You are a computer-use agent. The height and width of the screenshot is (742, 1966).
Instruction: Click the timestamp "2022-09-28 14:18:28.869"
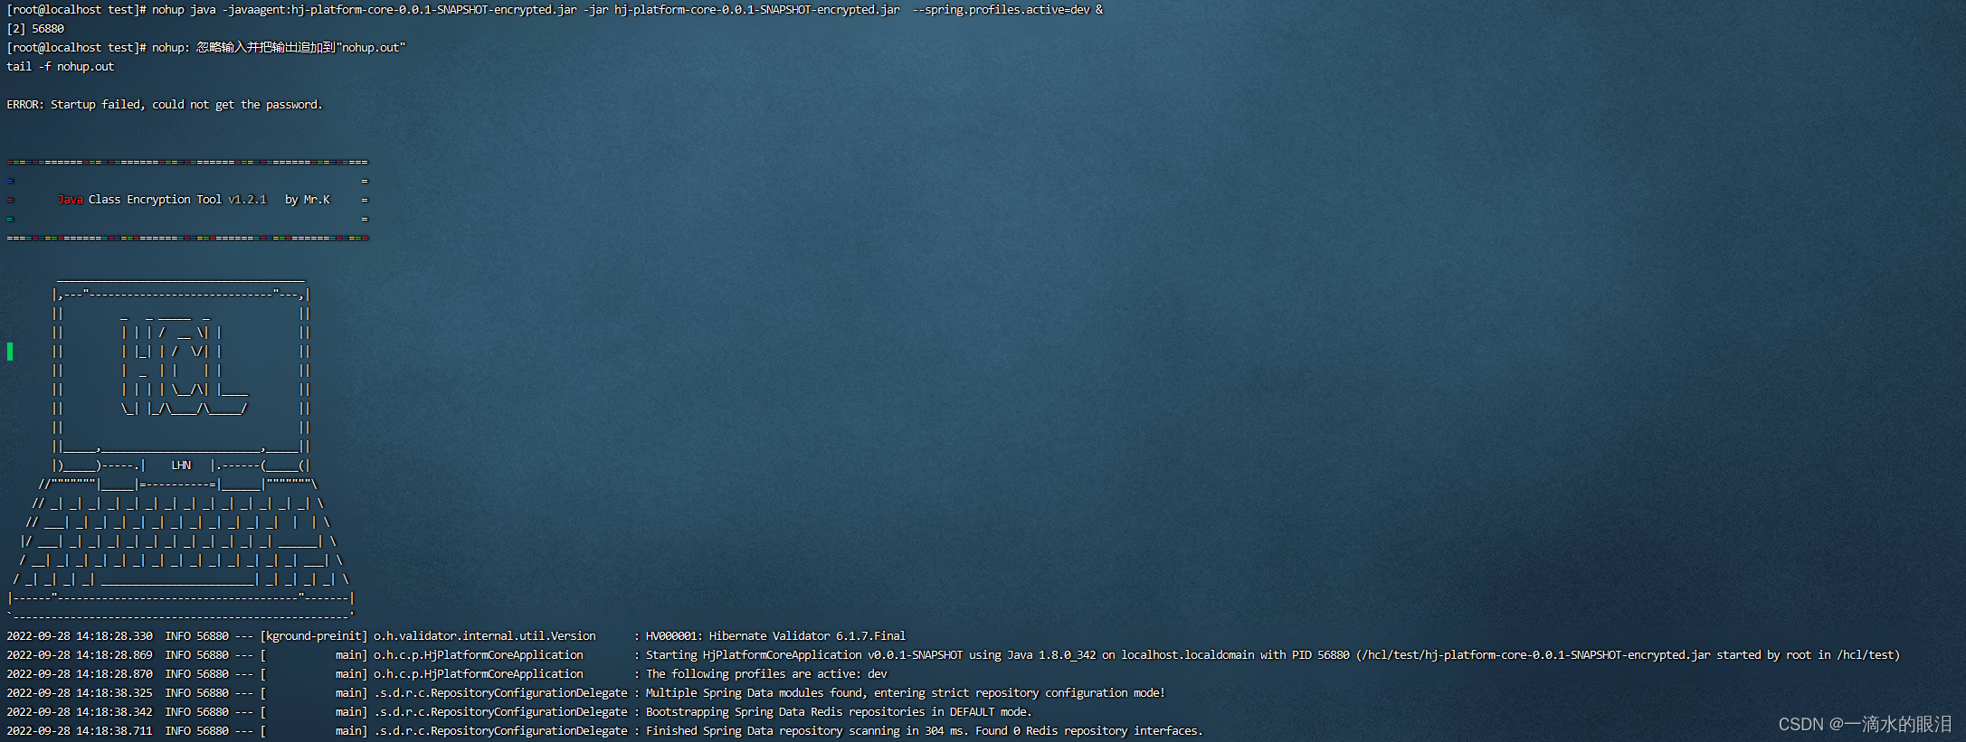80,655
